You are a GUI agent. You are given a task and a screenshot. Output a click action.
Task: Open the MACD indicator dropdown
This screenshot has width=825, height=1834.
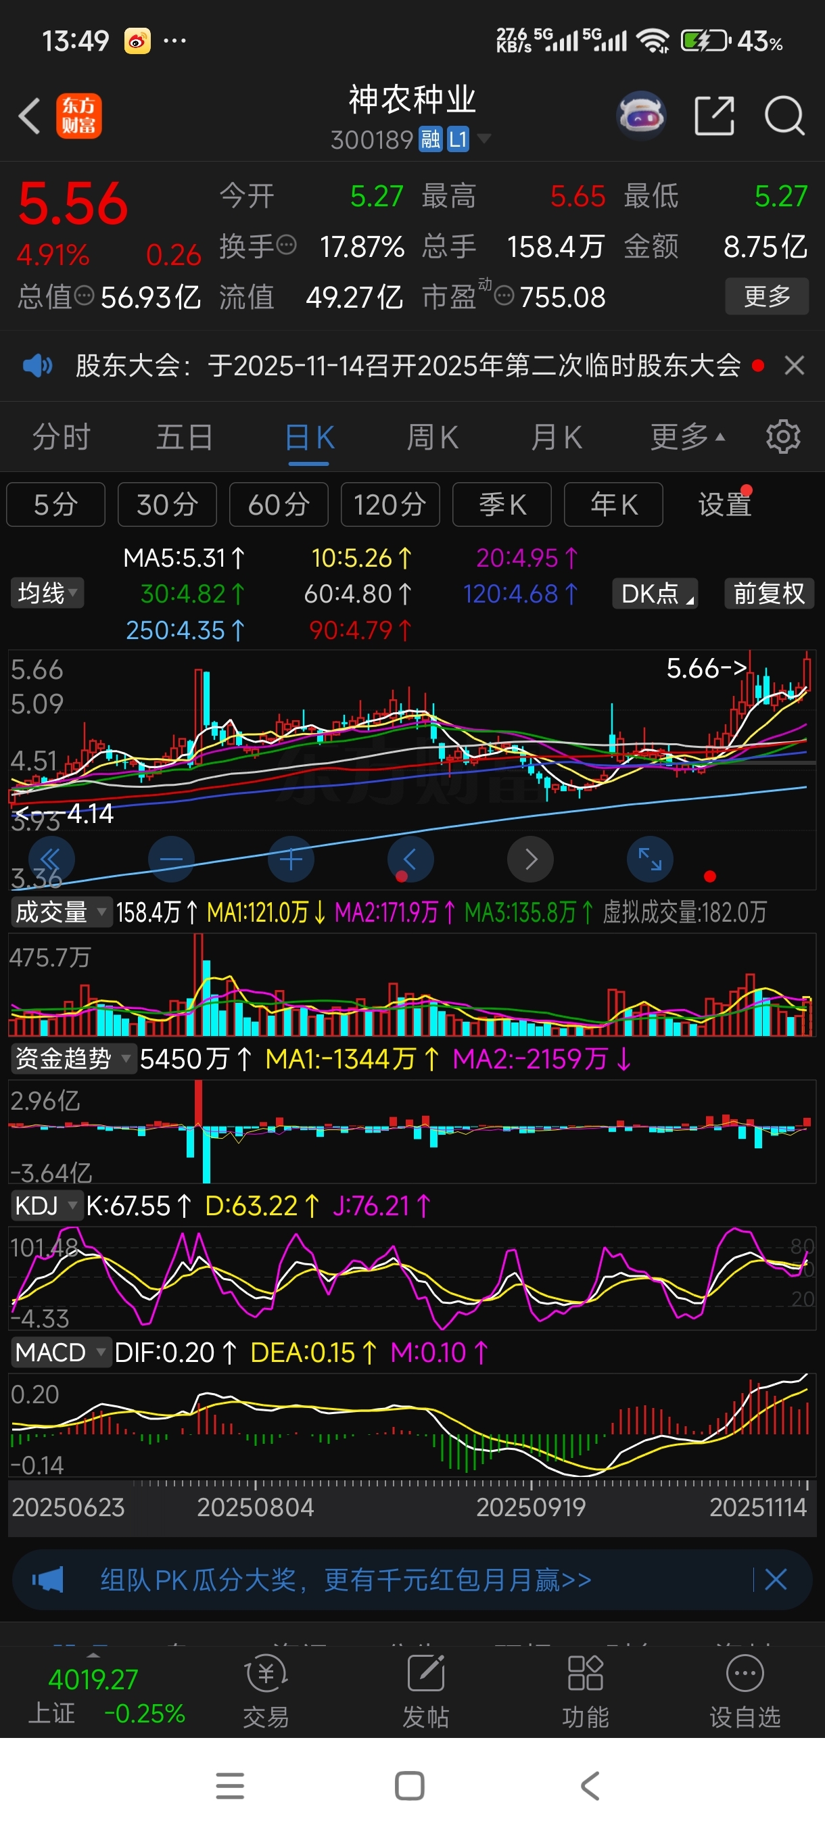pos(60,1352)
